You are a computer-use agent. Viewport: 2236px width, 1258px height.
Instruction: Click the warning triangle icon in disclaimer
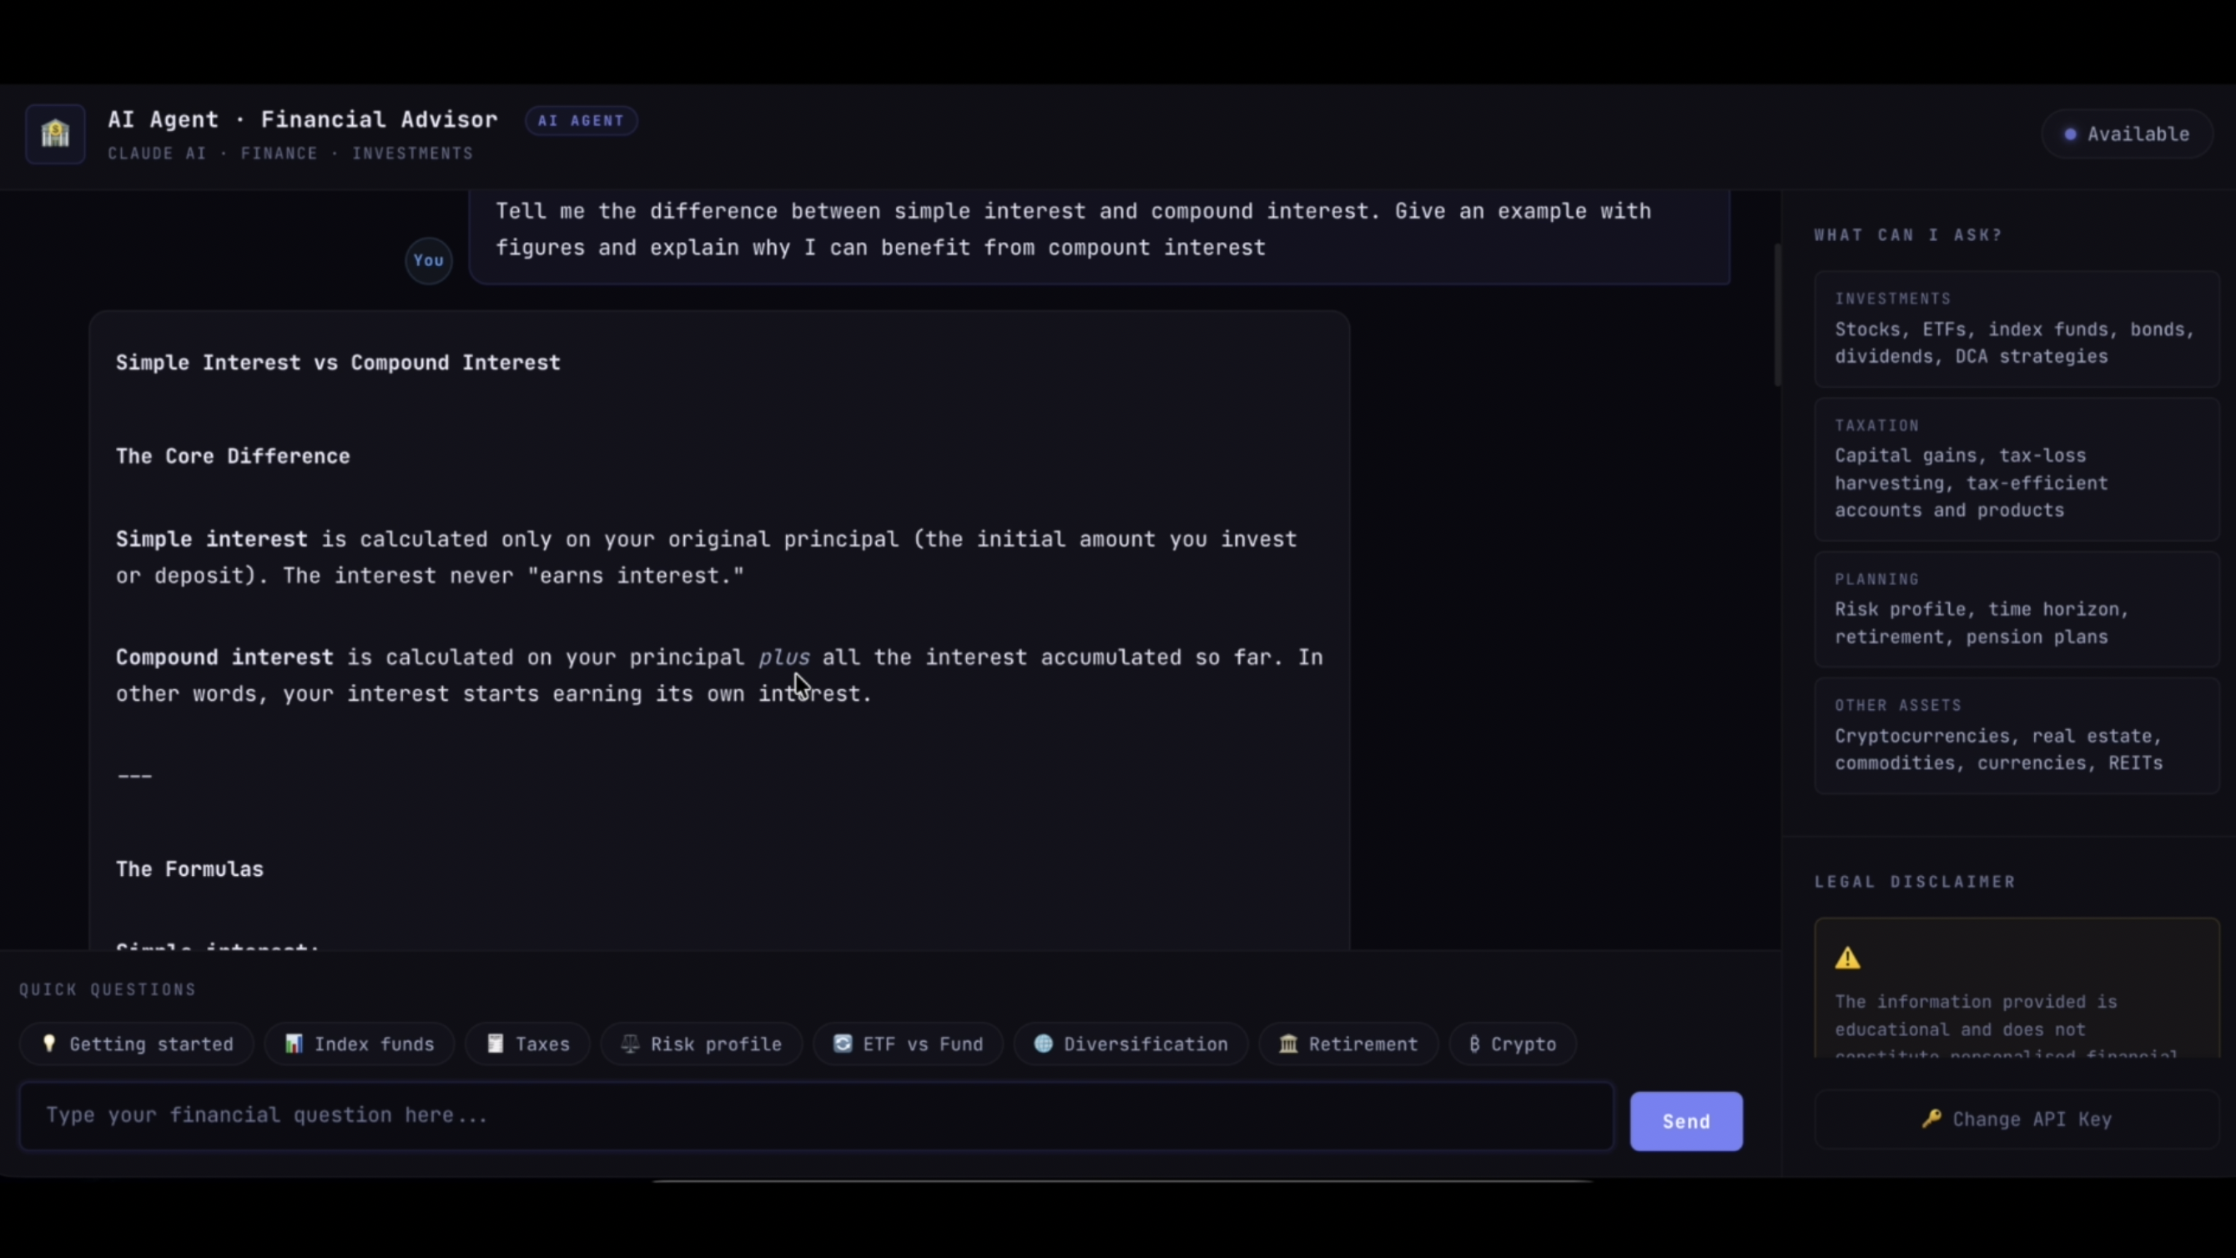[1848, 958]
